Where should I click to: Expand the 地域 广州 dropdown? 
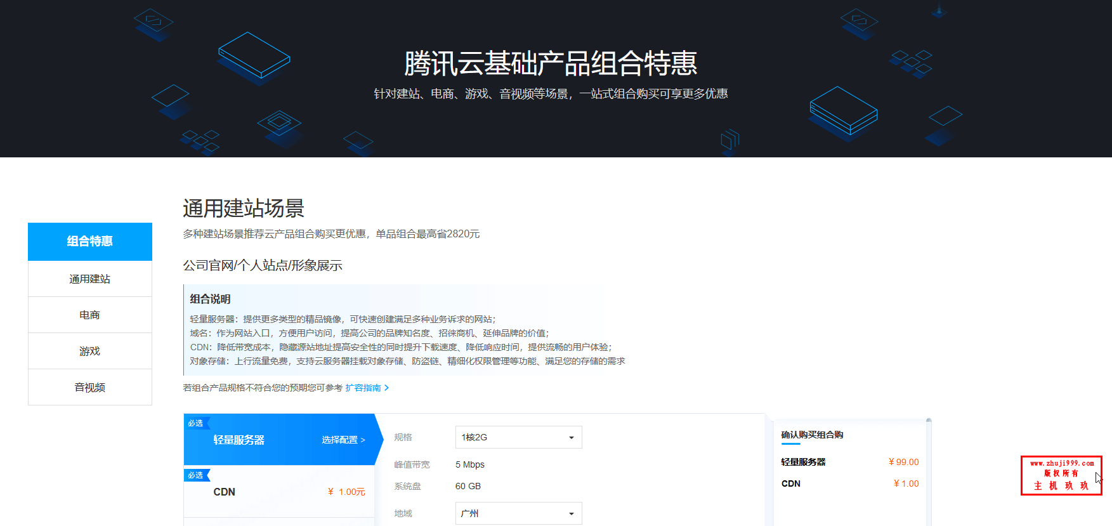coord(518,513)
